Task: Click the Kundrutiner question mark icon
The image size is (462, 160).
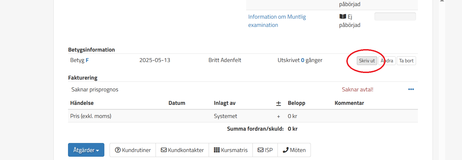Action: tap(118, 150)
